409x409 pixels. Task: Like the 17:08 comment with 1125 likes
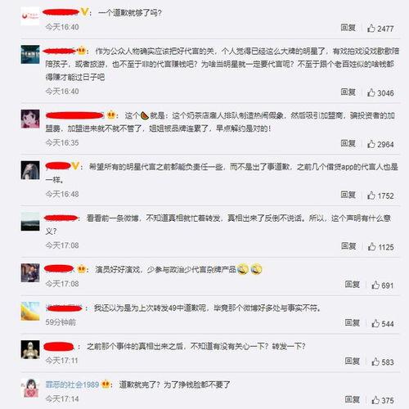371,246
